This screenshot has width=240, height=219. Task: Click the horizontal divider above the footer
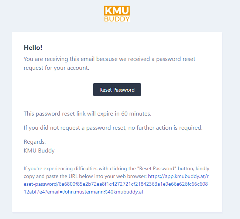coord(117,164)
